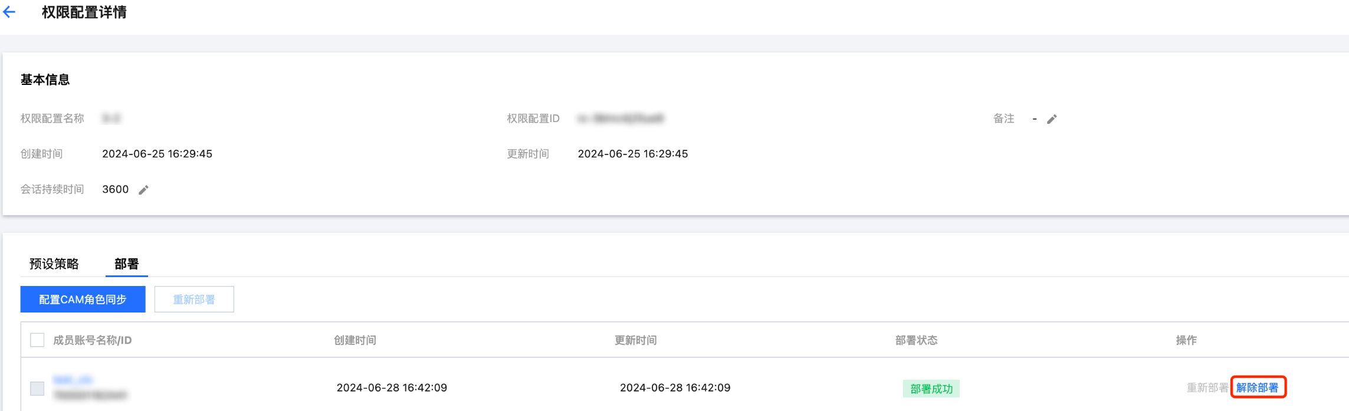The width and height of the screenshot is (1349, 411).
Task: Click the green 部署成功 status tag
Action: pos(931,389)
